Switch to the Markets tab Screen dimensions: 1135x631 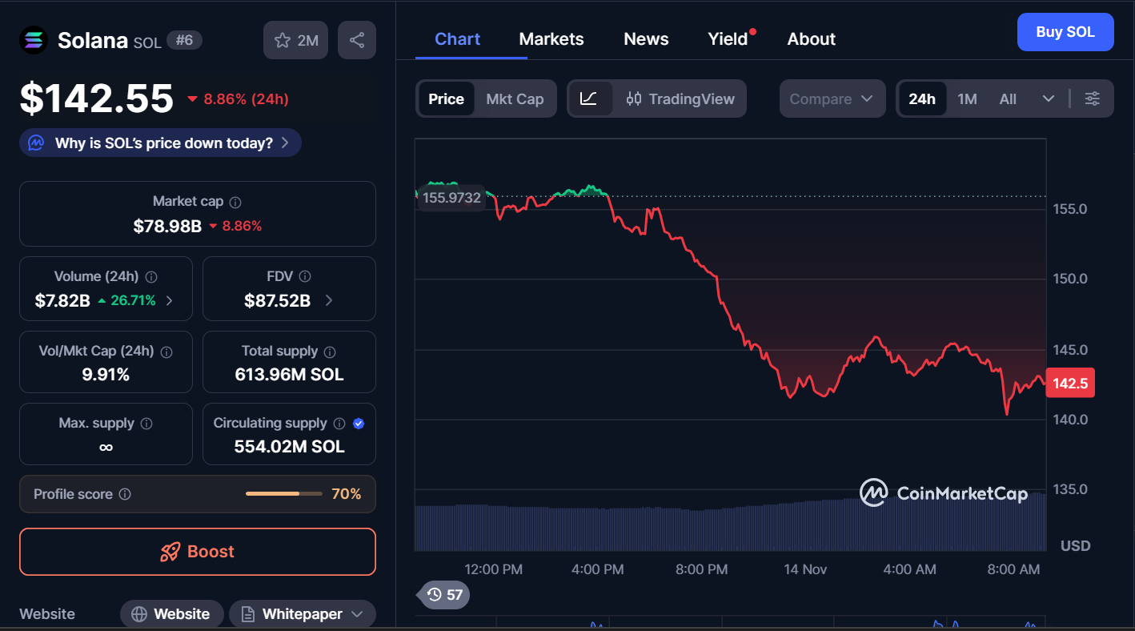(551, 38)
